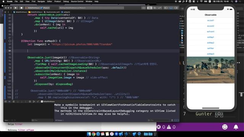Select the version editor button
244x137 pixels.
click(160, 8)
